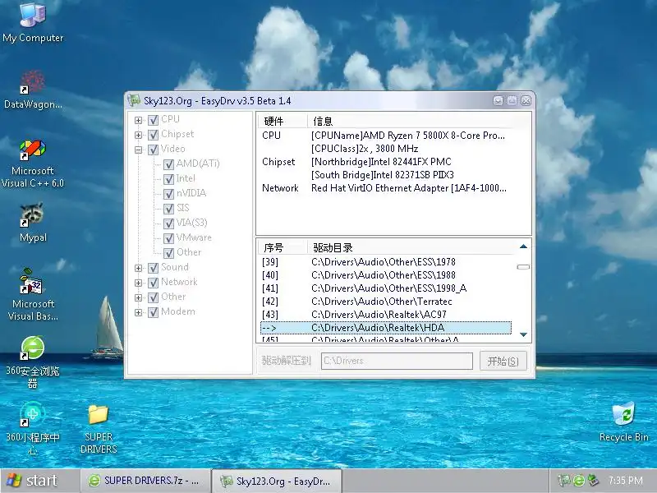Expand the Other category tree node

pos(138,297)
